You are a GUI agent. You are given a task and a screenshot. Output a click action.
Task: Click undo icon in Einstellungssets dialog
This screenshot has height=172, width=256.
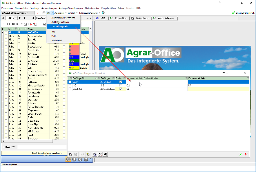(x=82, y=154)
